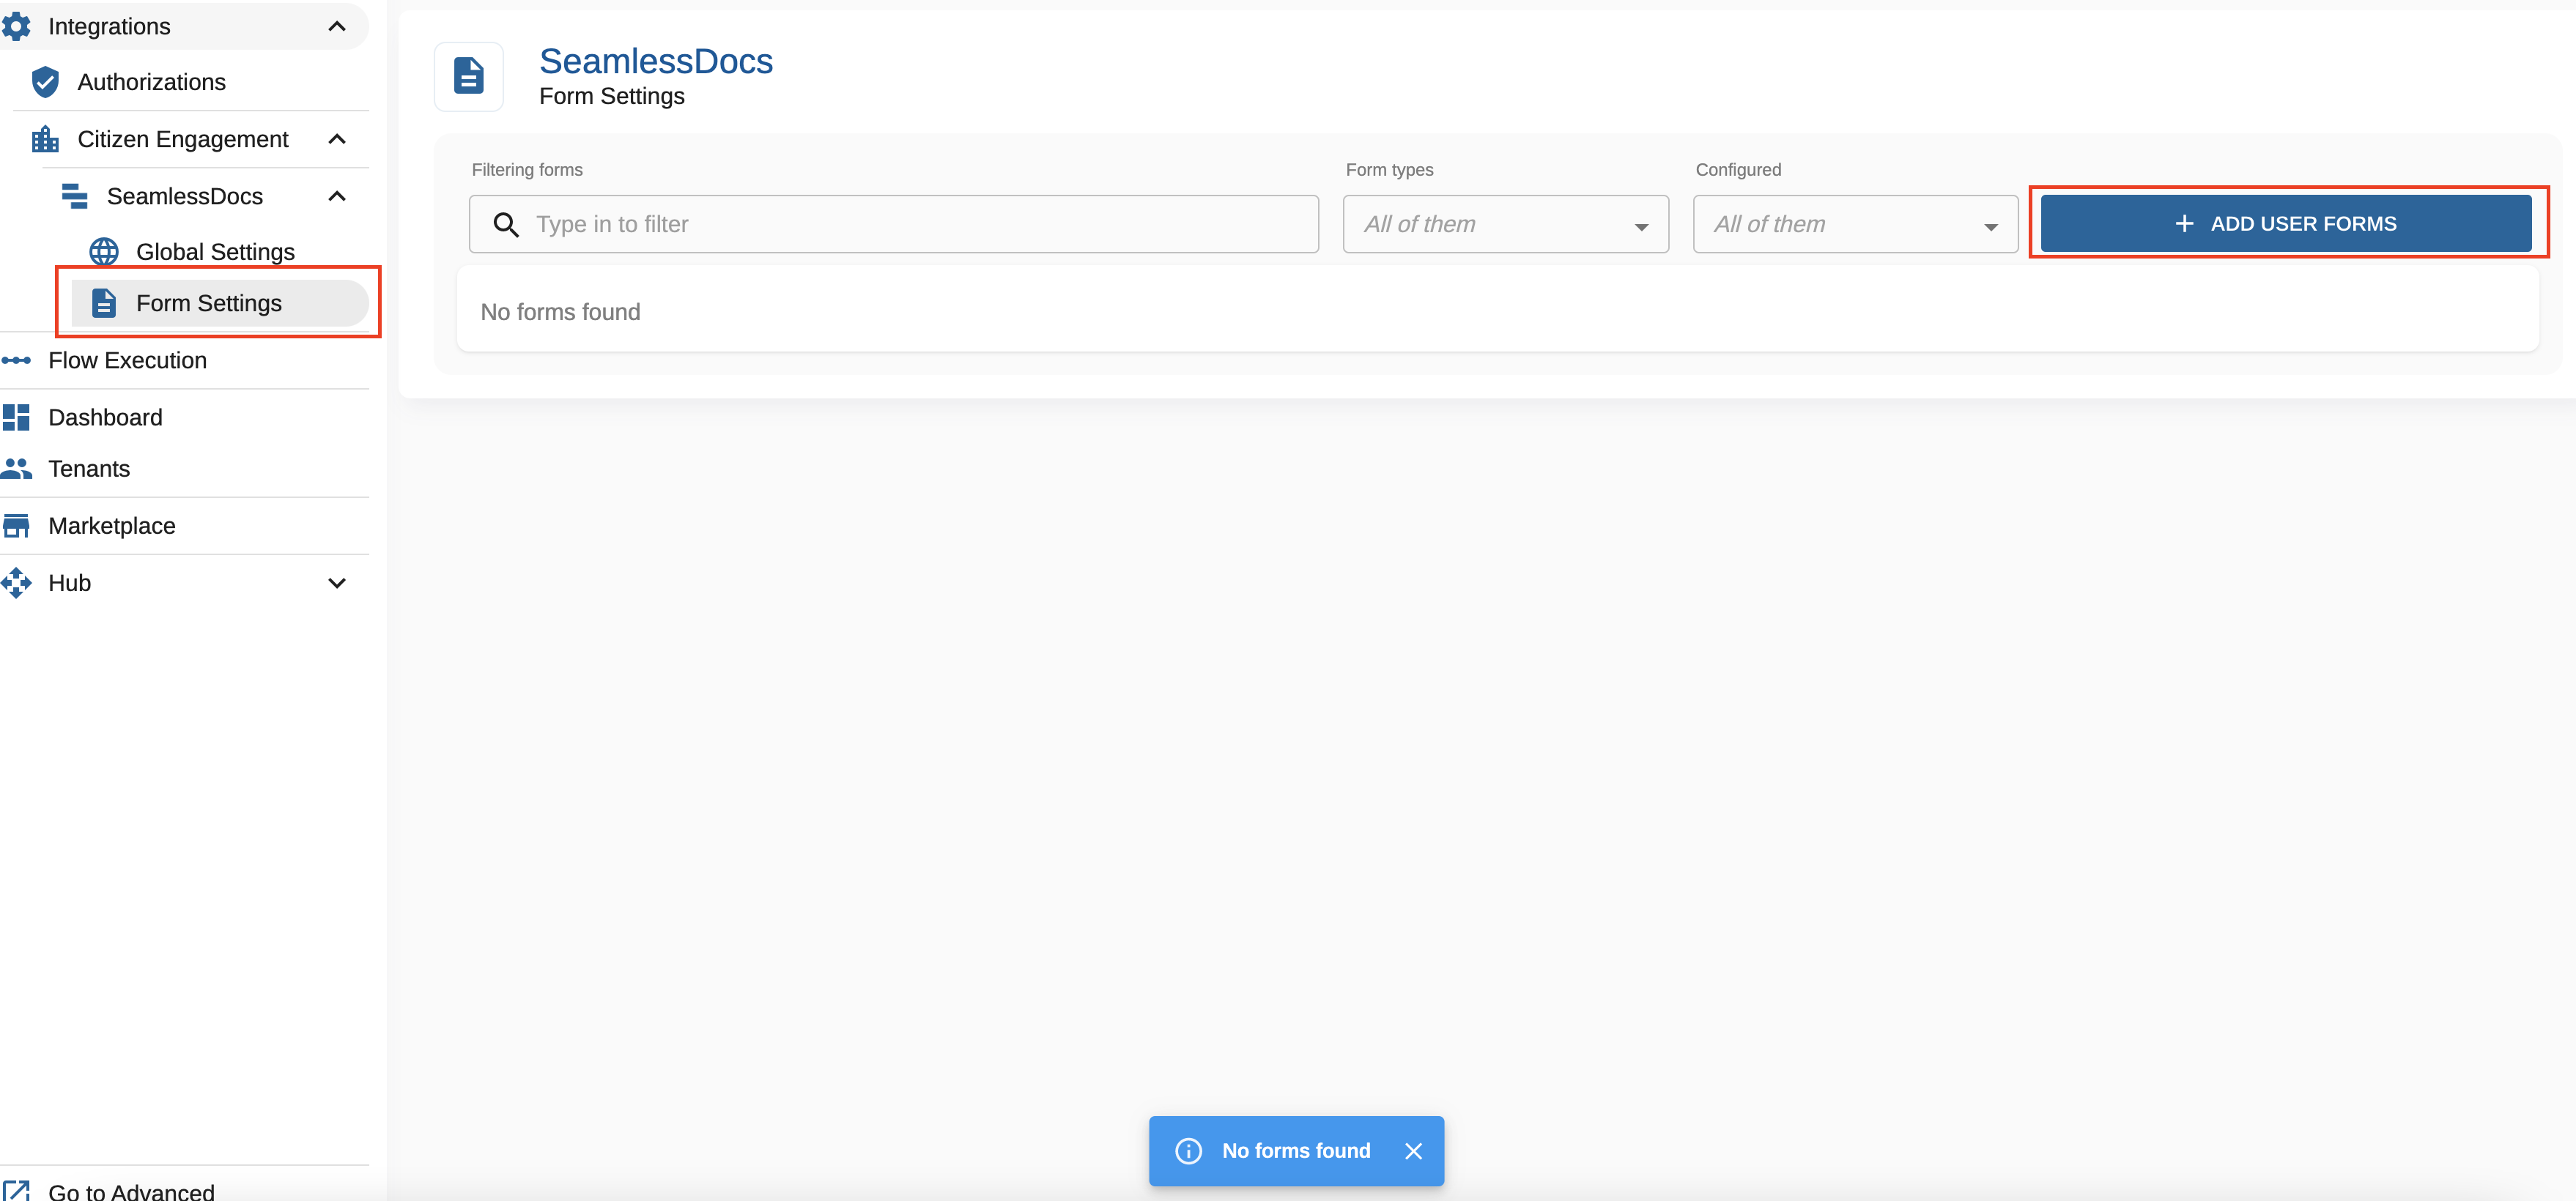The height and width of the screenshot is (1201, 2576).
Task: Click the Tenants people icon
Action: click(x=17, y=468)
